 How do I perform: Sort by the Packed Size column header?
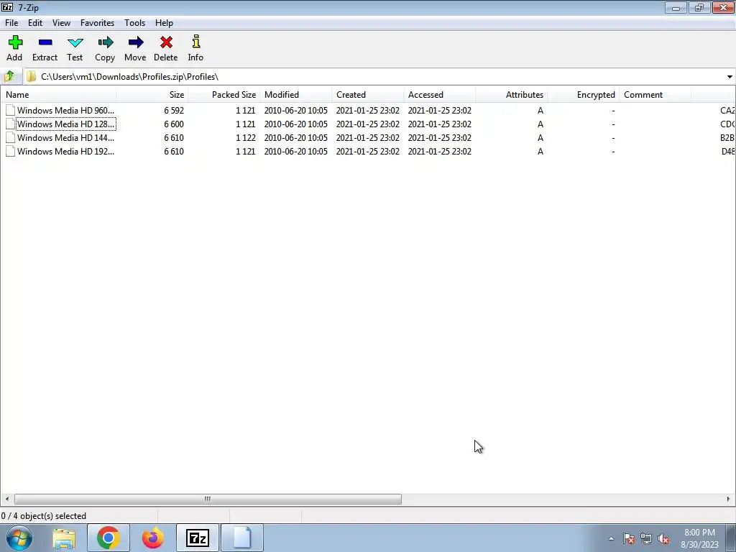224,95
